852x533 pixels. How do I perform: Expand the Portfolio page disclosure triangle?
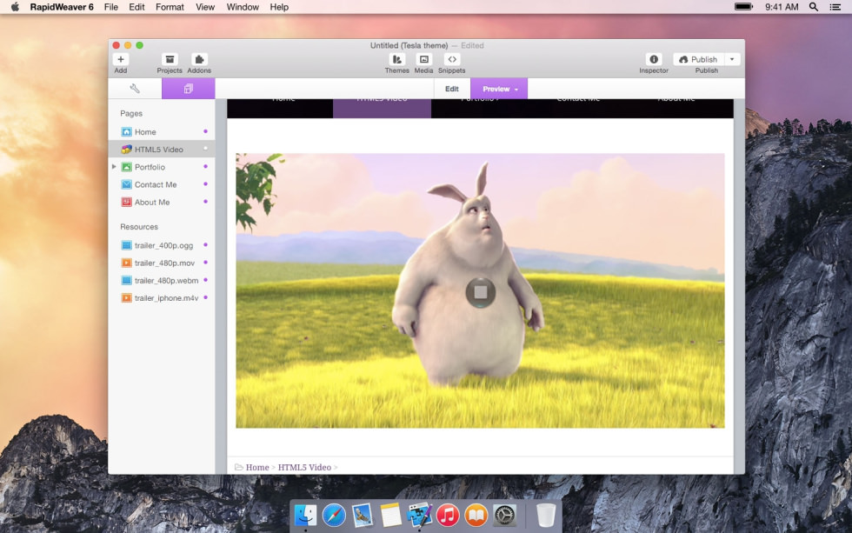click(x=114, y=167)
